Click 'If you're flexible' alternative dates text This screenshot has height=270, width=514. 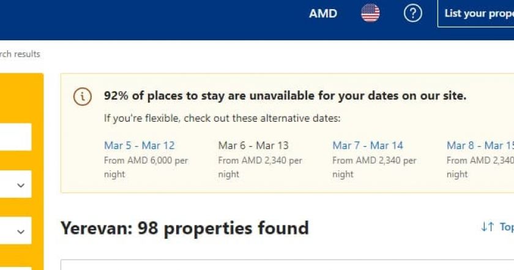pyautogui.click(x=222, y=118)
